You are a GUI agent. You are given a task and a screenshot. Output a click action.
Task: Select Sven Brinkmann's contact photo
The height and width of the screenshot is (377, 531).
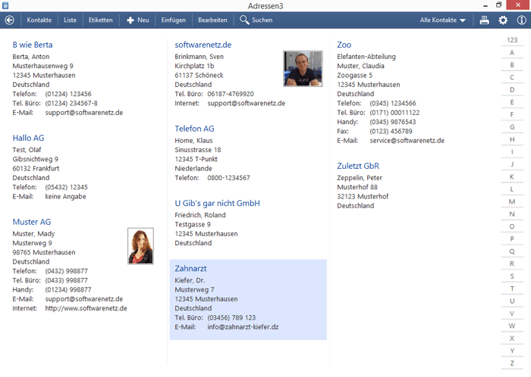[x=303, y=69]
